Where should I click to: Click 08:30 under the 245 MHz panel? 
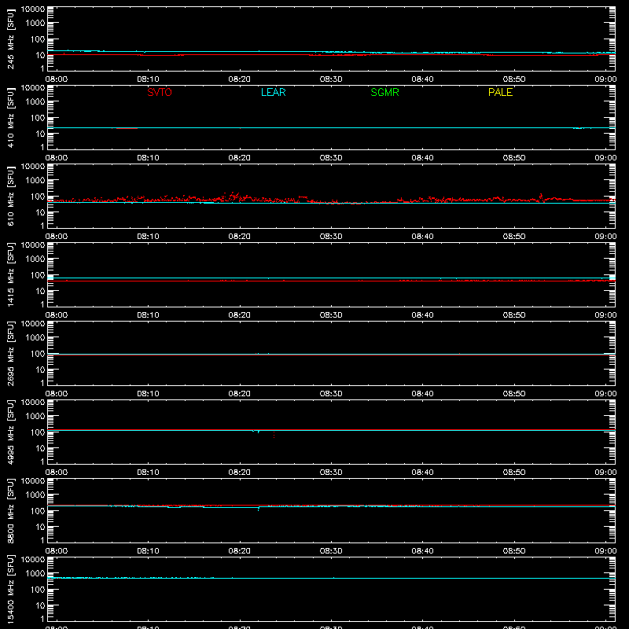click(331, 79)
